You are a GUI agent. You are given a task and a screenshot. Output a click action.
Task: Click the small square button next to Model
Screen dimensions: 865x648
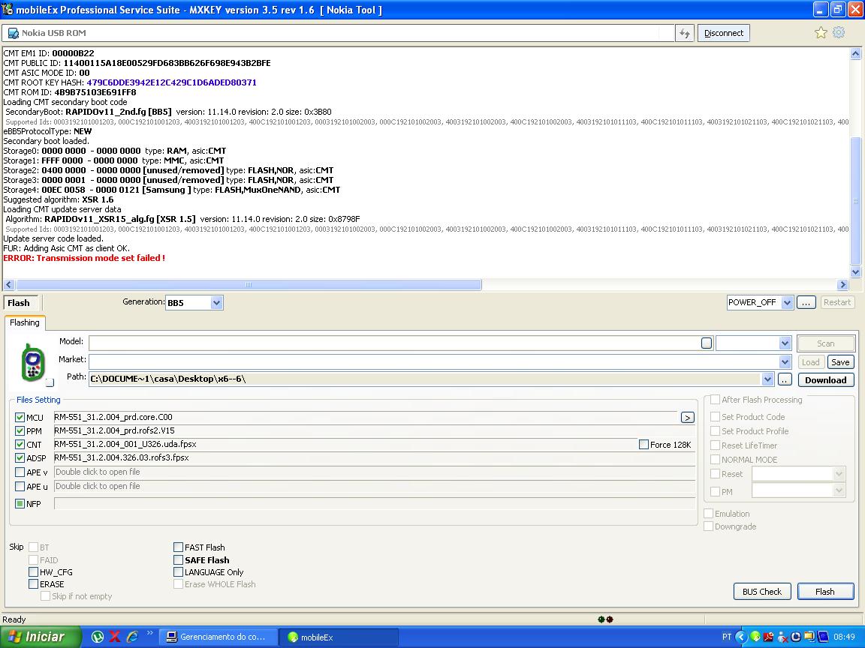point(706,343)
